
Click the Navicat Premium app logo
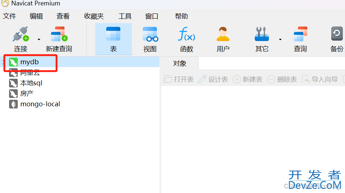(x=5, y=3)
